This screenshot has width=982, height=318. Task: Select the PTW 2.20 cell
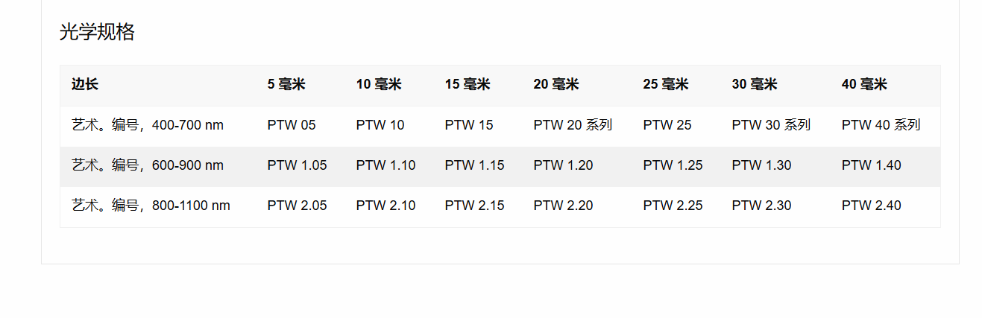pyautogui.click(x=564, y=206)
